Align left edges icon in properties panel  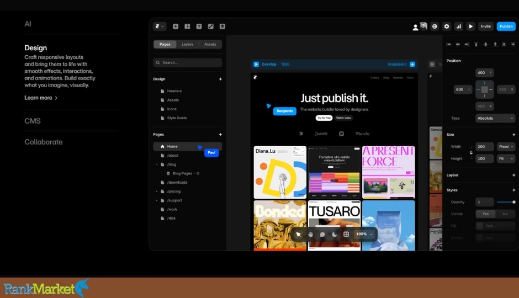coord(449,44)
